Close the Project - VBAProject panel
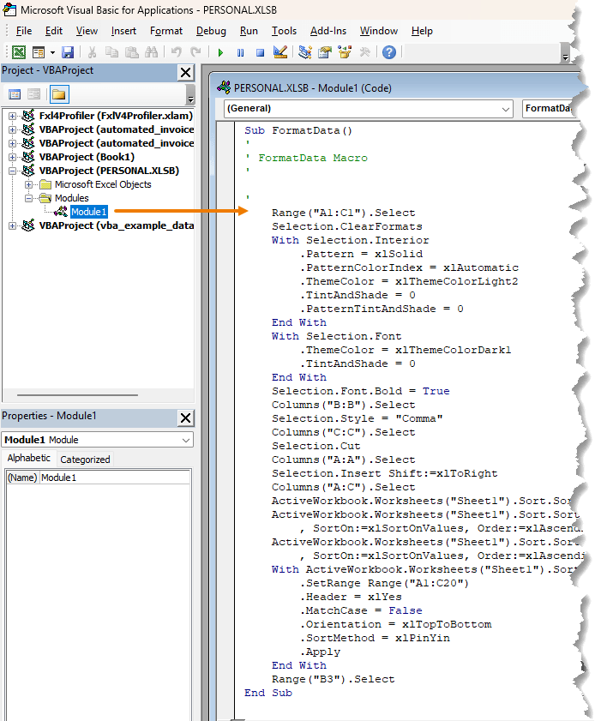This screenshot has width=595, height=721. (186, 72)
